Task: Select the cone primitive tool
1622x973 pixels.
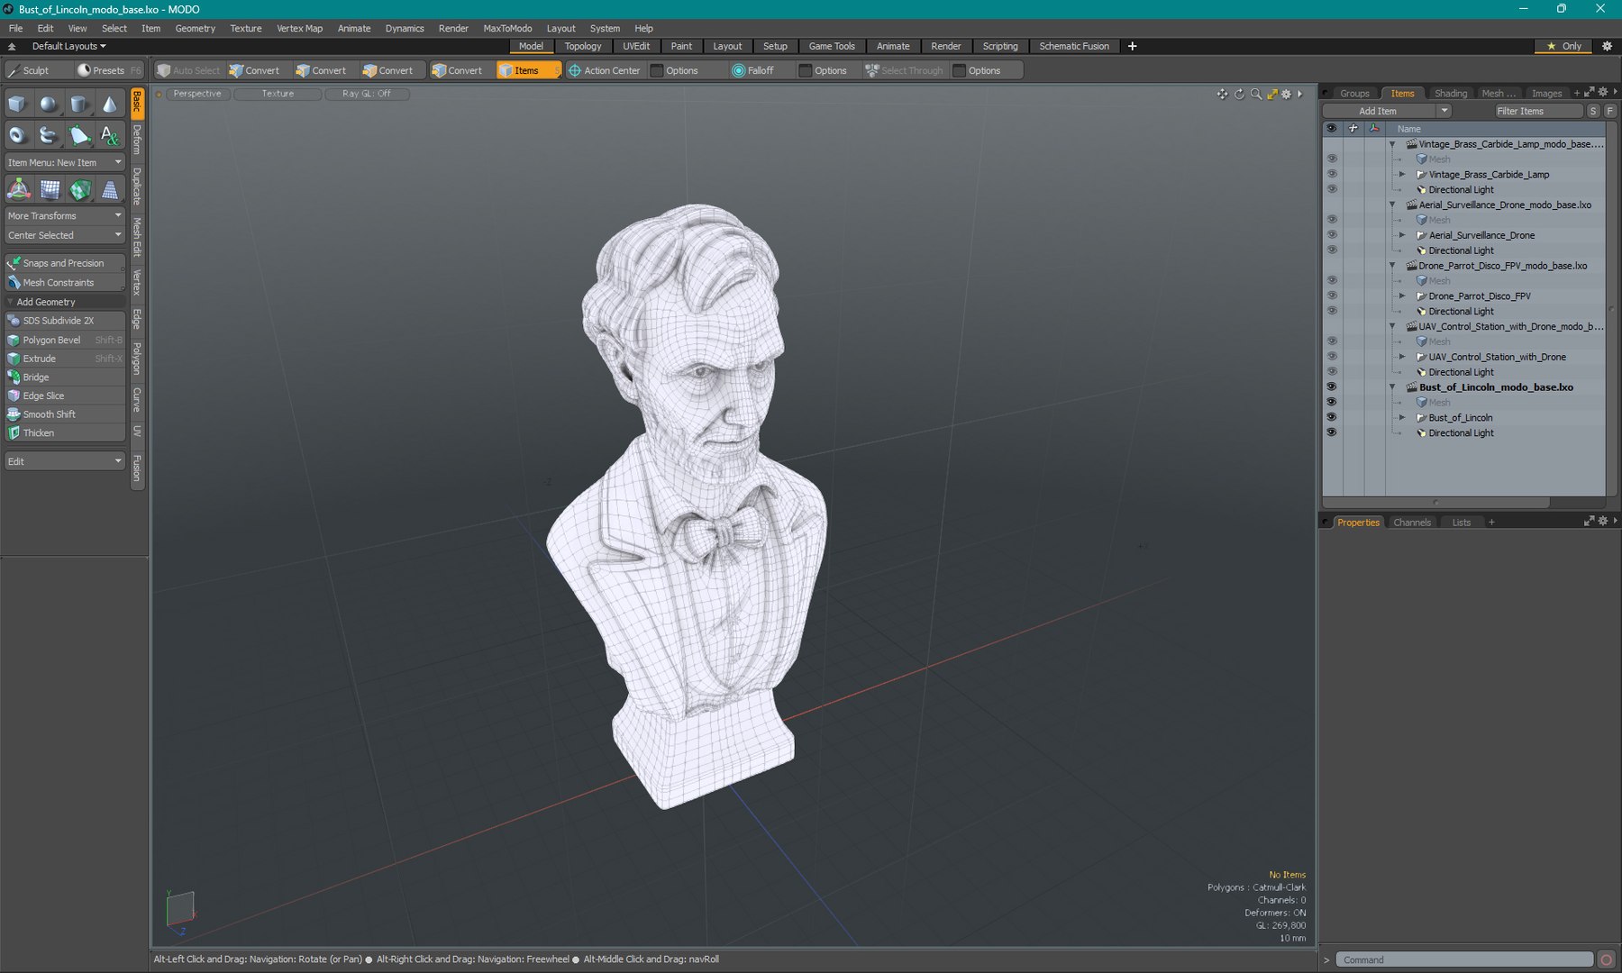Action: click(x=109, y=105)
